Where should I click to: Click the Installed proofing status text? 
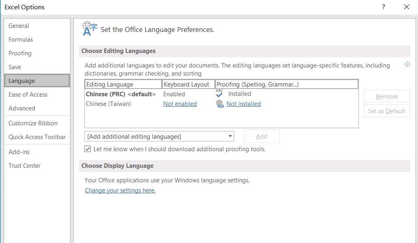[239, 94]
